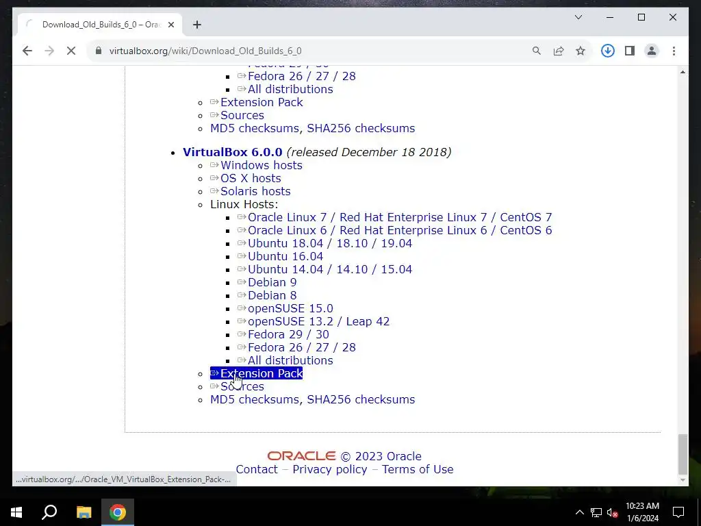Stop loading the page
This screenshot has width=701, height=526.
(x=71, y=51)
